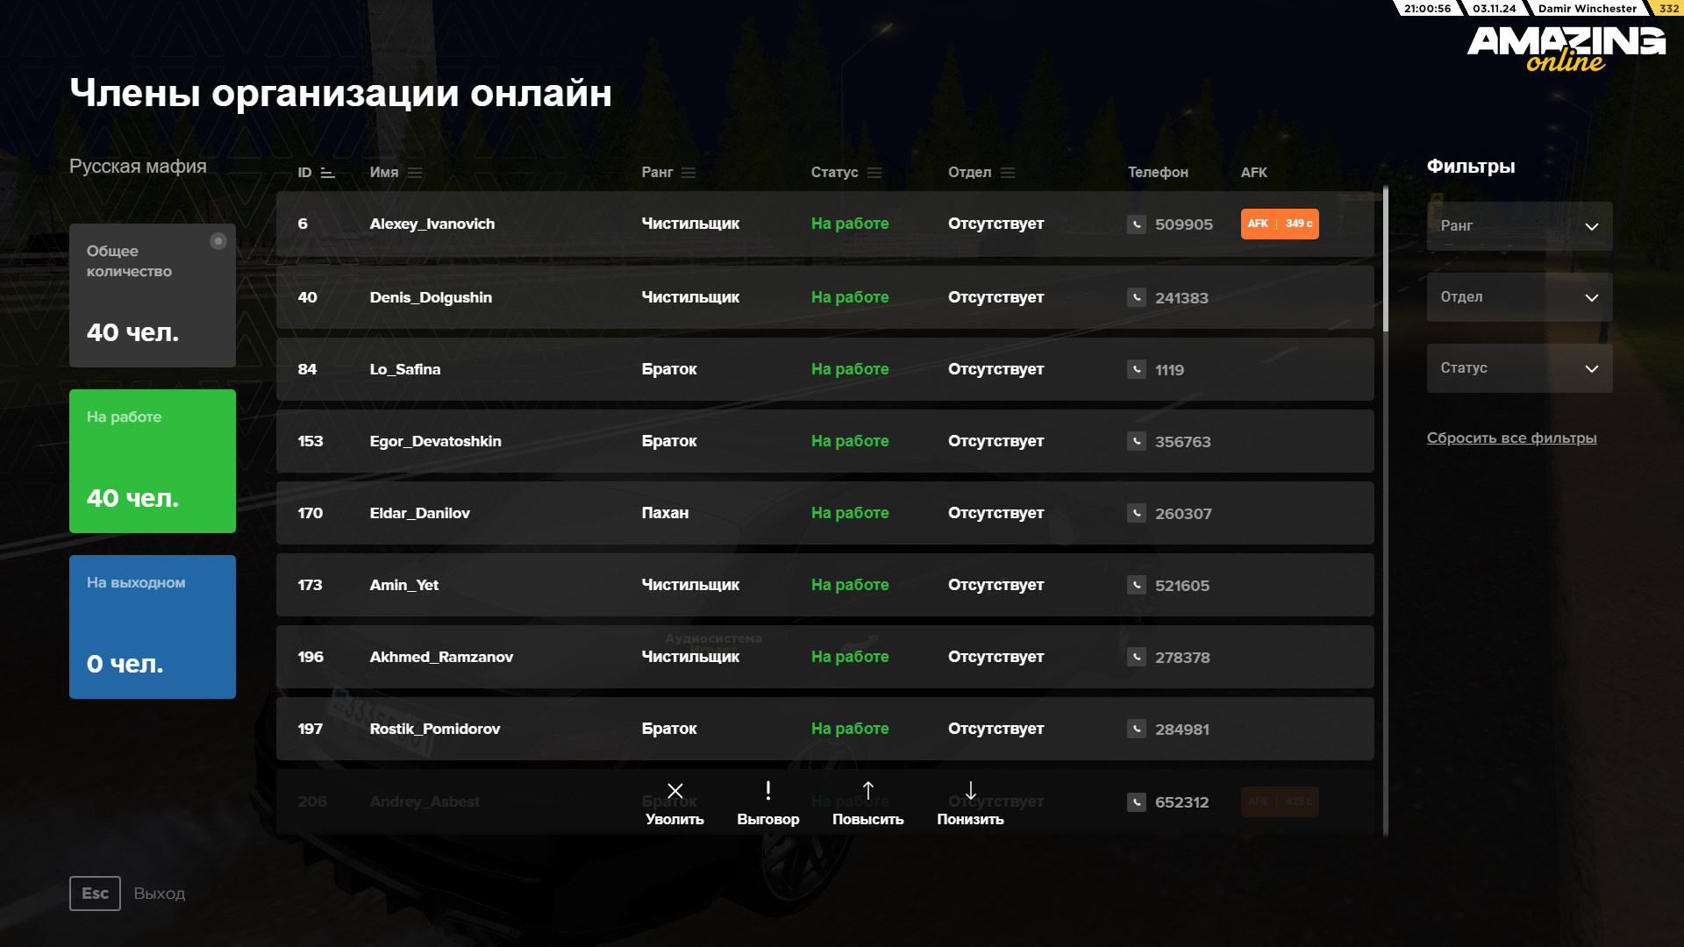Image resolution: width=1684 pixels, height=947 pixels.
Task: Click Повысить up arrow icon
Action: click(867, 791)
